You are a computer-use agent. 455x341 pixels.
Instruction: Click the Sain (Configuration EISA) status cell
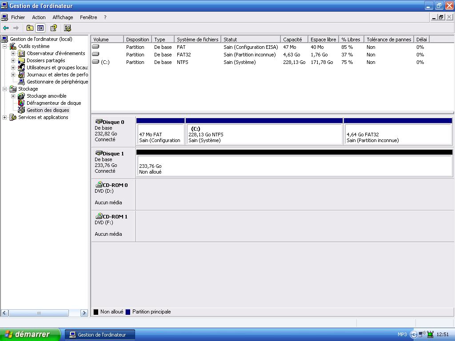click(251, 47)
